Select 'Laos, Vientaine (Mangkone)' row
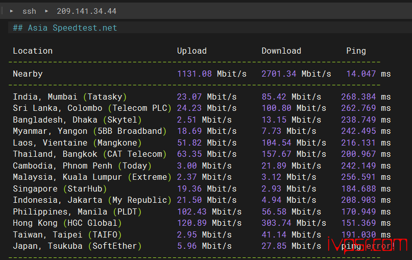 (x=77, y=143)
